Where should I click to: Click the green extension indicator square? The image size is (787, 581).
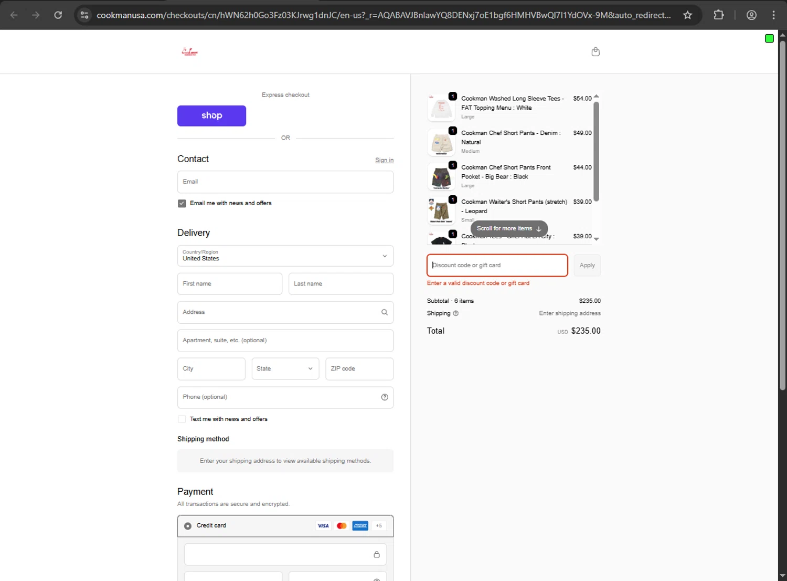(x=769, y=38)
